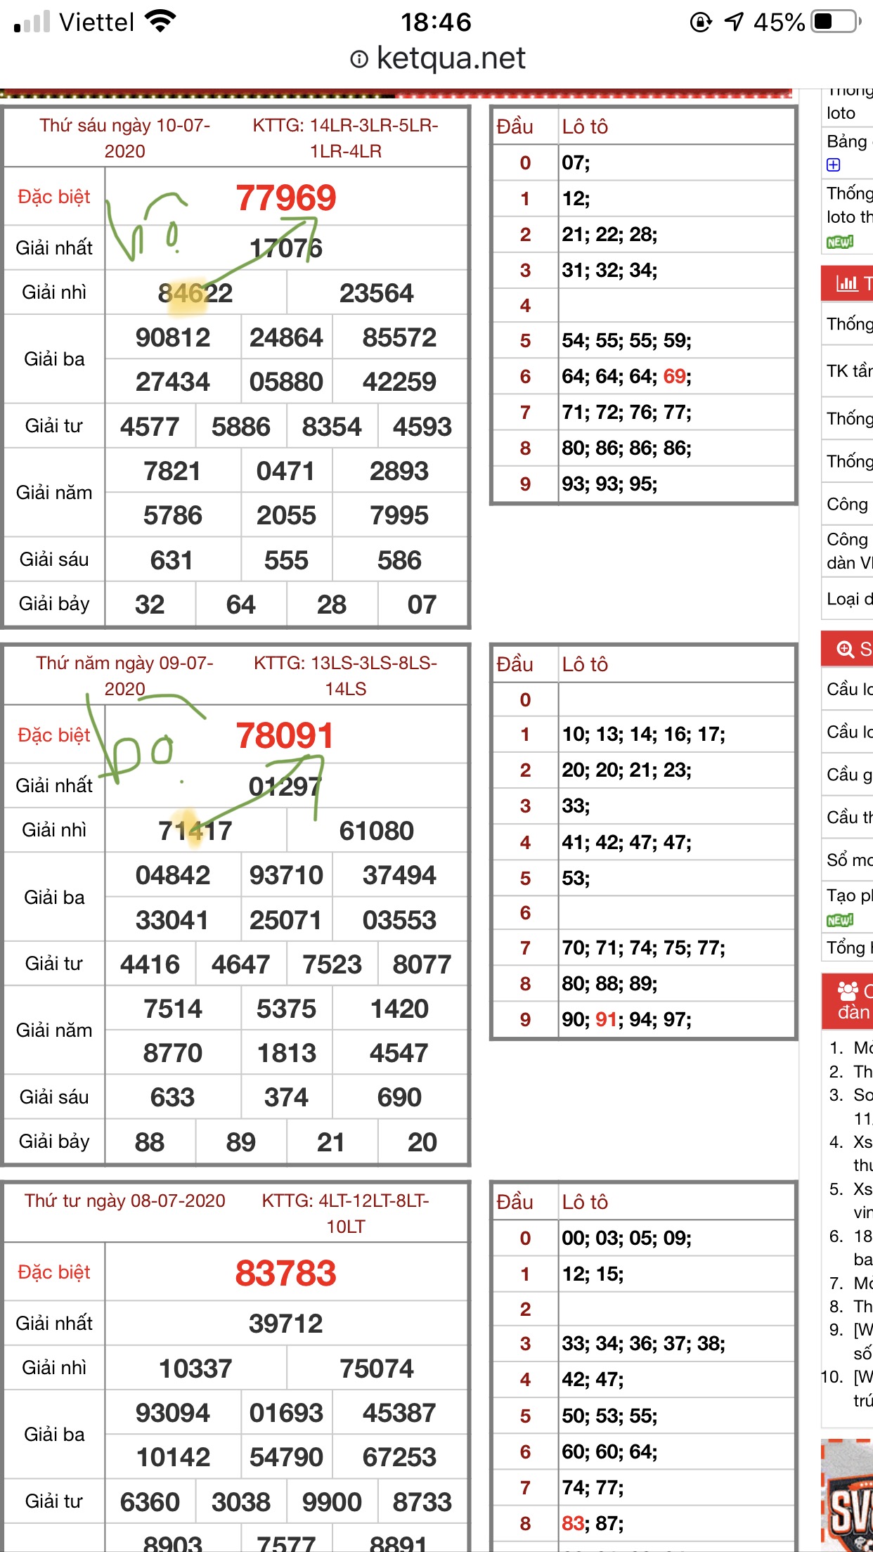Select second prize number 61080
The height and width of the screenshot is (1552, 873).
point(377,831)
